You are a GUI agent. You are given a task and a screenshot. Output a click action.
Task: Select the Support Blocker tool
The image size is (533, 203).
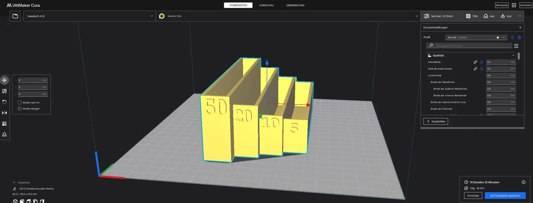tap(4, 135)
